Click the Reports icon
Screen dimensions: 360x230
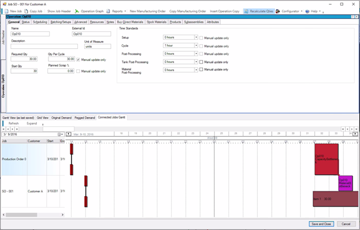tap(108, 11)
